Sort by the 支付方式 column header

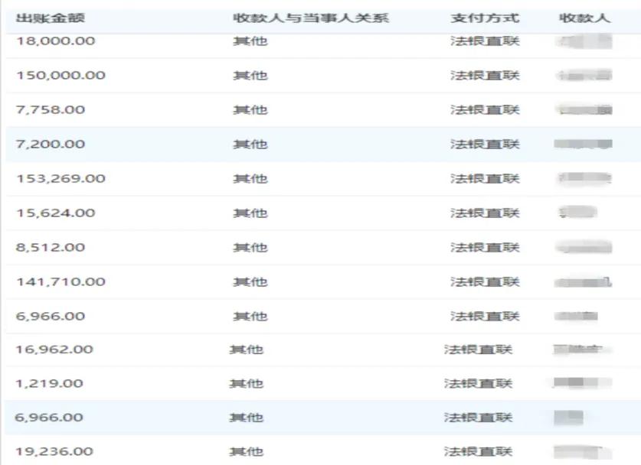click(485, 18)
